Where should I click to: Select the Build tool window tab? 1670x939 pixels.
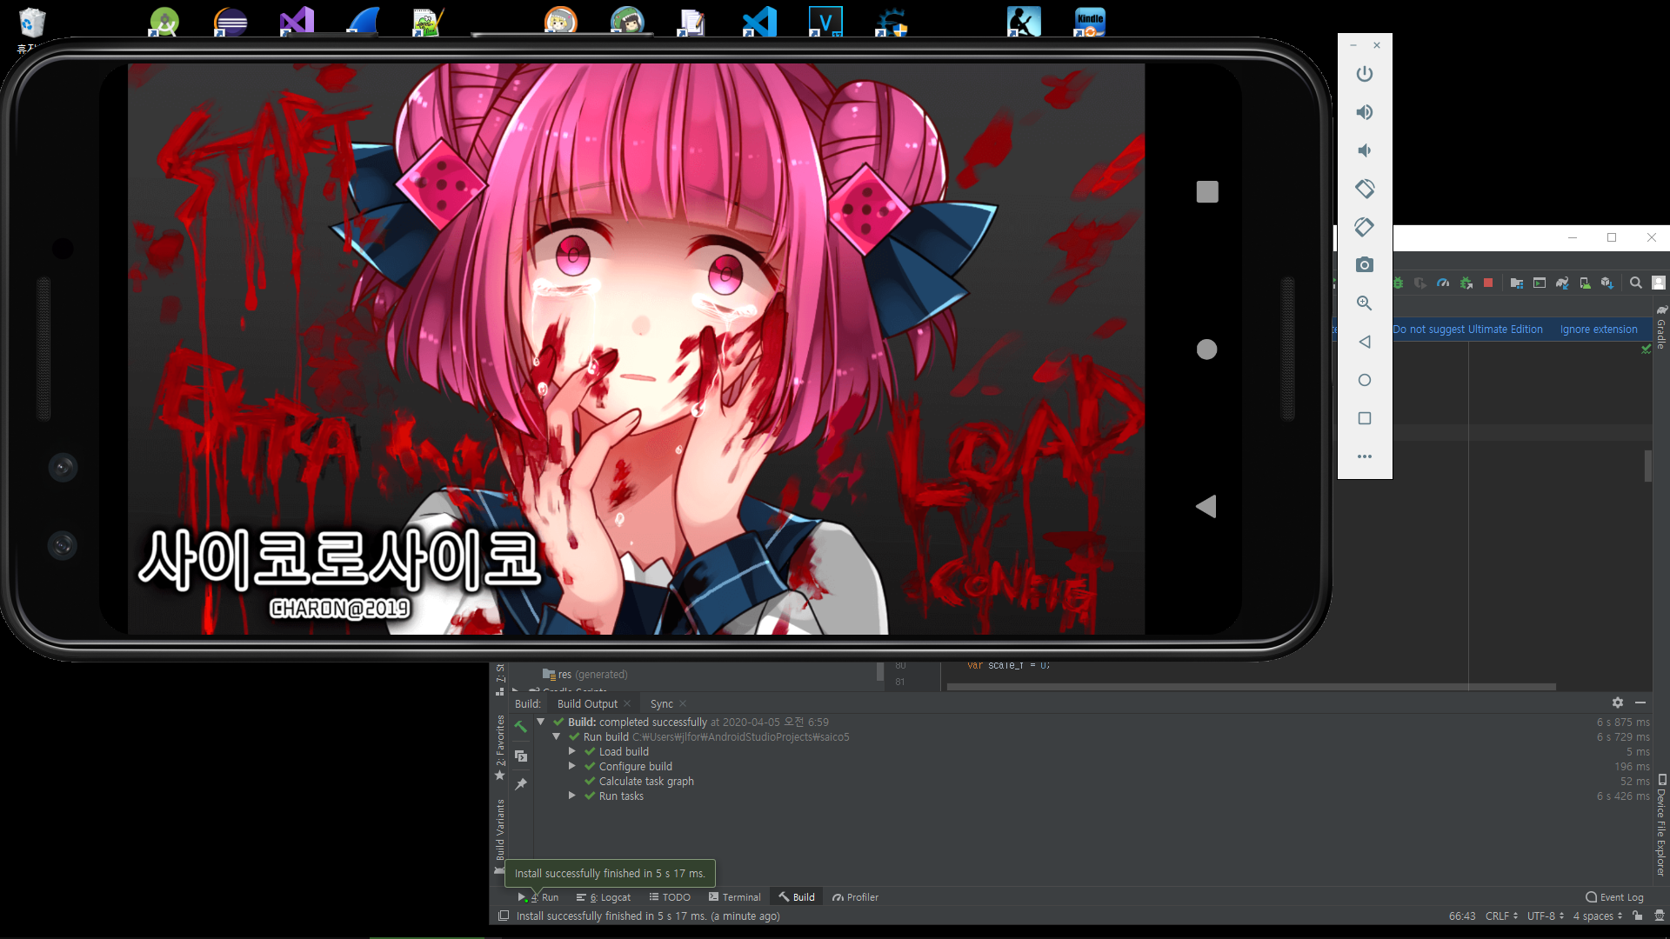coord(797,897)
